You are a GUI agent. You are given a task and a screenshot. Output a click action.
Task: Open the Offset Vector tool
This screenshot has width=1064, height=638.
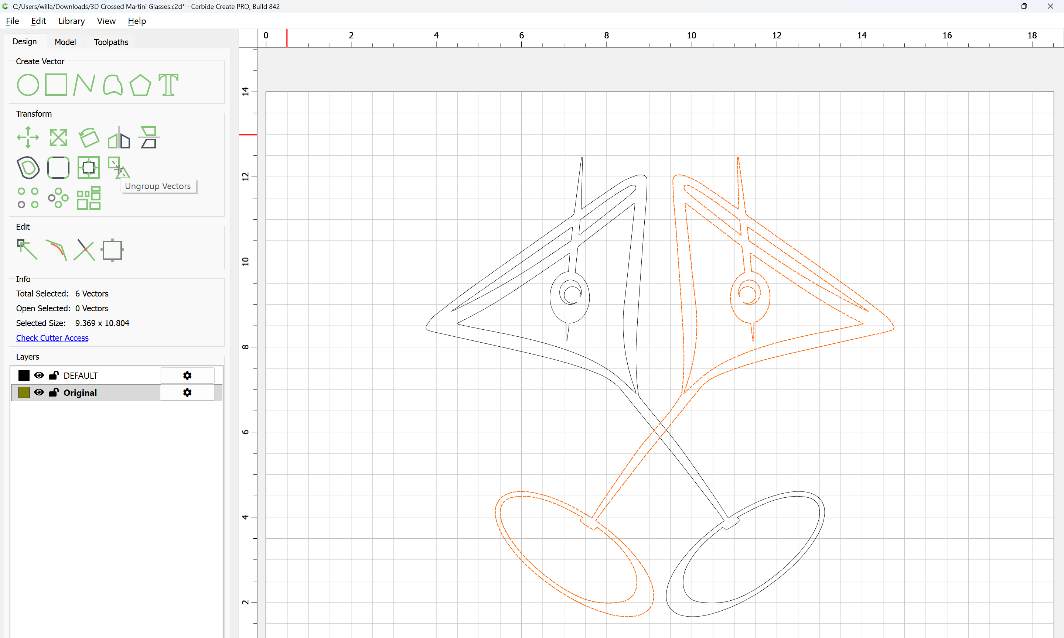pyautogui.click(x=28, y=168)
